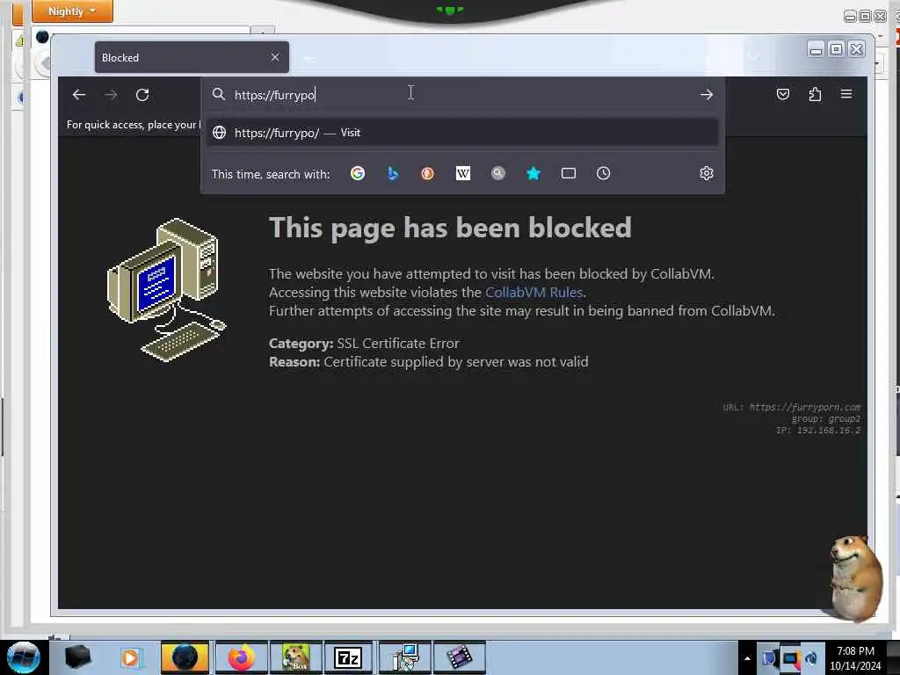Show hidden system tray icons

tap(747, 658)
